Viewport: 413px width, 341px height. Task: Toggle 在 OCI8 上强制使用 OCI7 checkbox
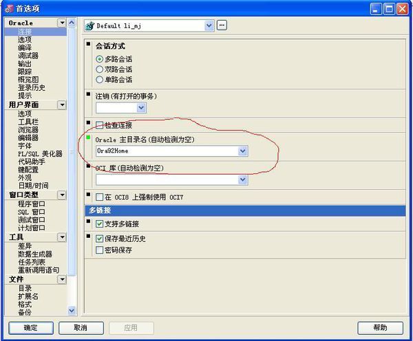[x=99, y=197]
